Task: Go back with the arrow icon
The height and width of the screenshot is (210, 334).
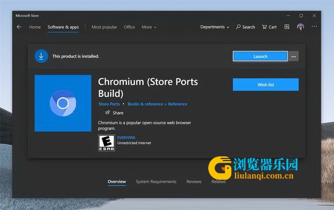Action: 19,27
